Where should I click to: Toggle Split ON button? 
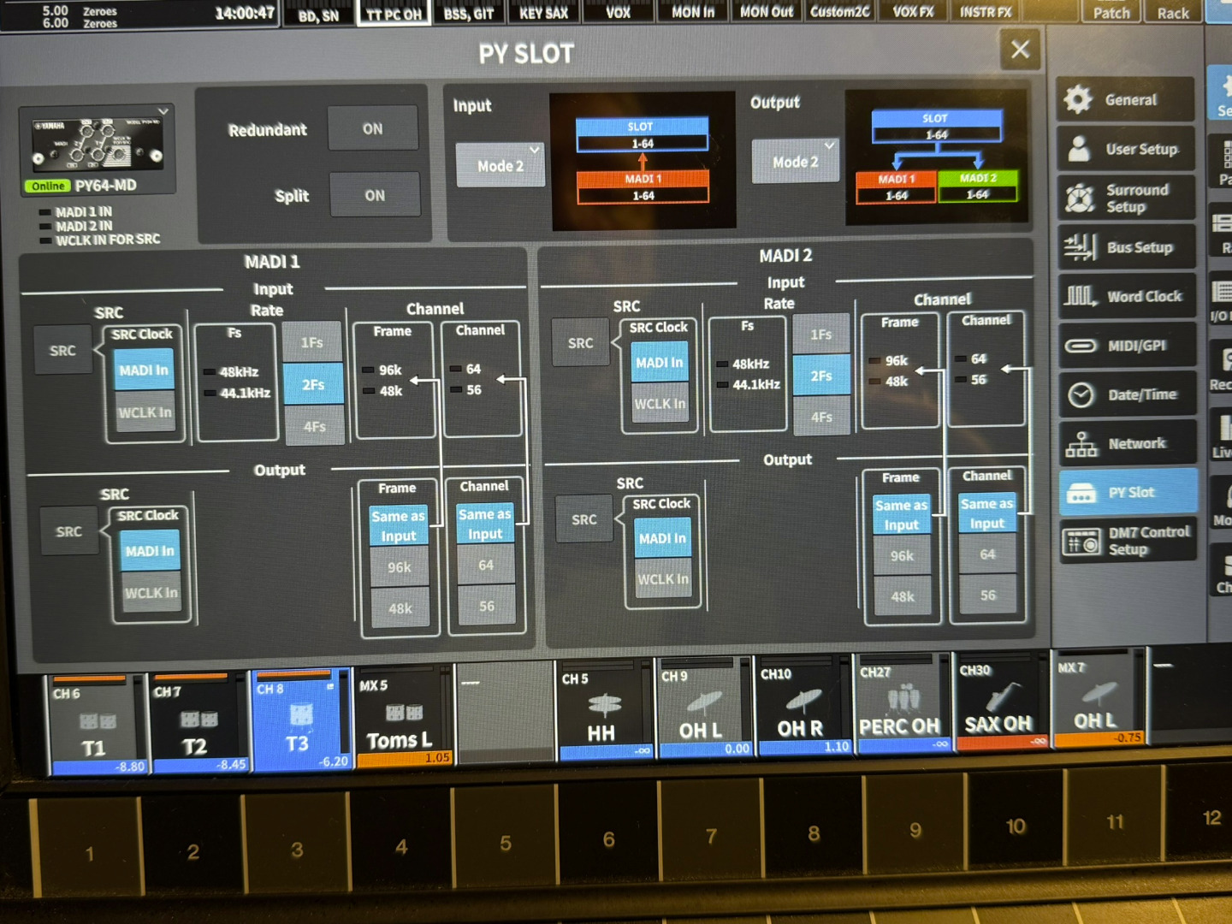point(375,195)
